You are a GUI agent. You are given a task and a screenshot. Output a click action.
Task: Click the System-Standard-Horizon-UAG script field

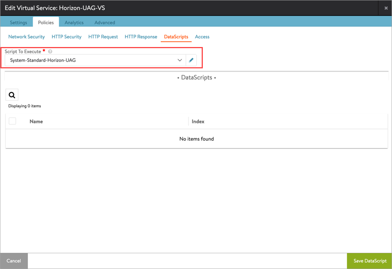pos(95,60)
